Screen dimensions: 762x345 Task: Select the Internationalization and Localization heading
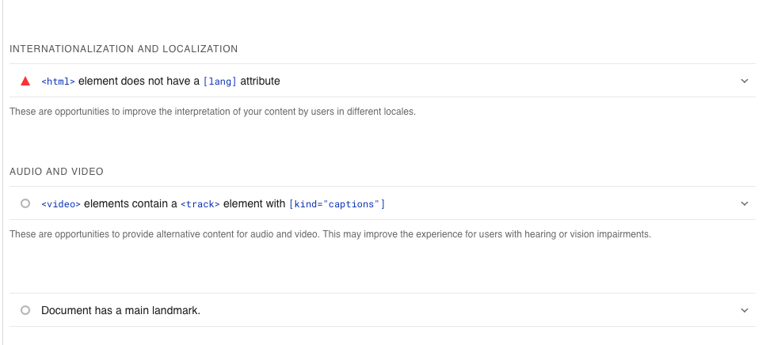tap(124, 49)
